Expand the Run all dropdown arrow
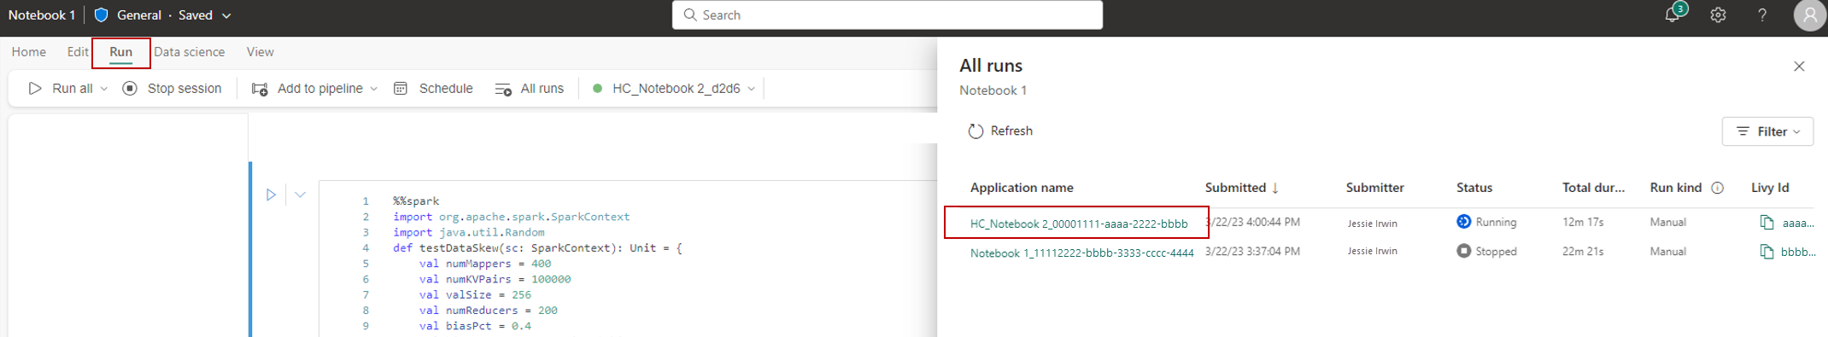The height and width of the screenshot is (337, 1828). 104,89
